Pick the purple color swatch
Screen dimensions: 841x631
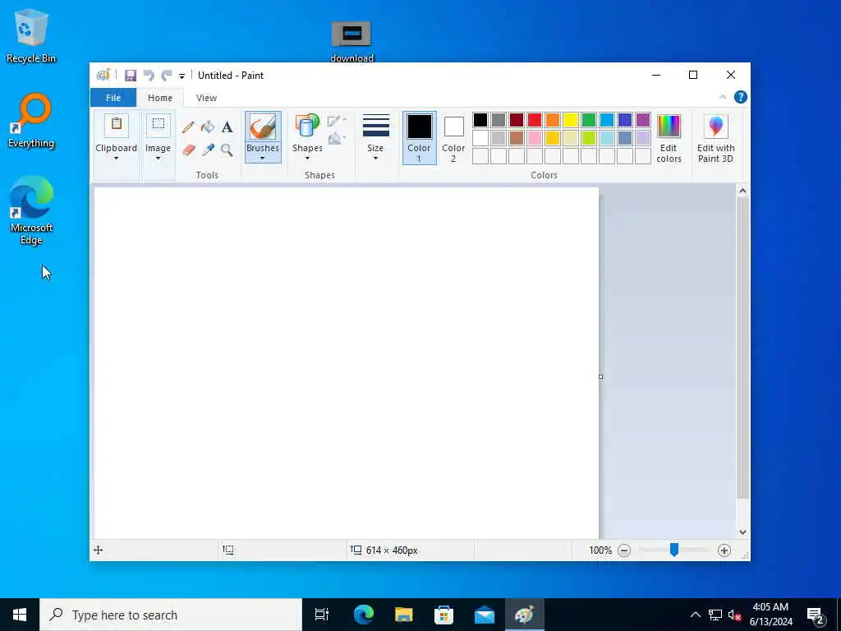point(643,120)
